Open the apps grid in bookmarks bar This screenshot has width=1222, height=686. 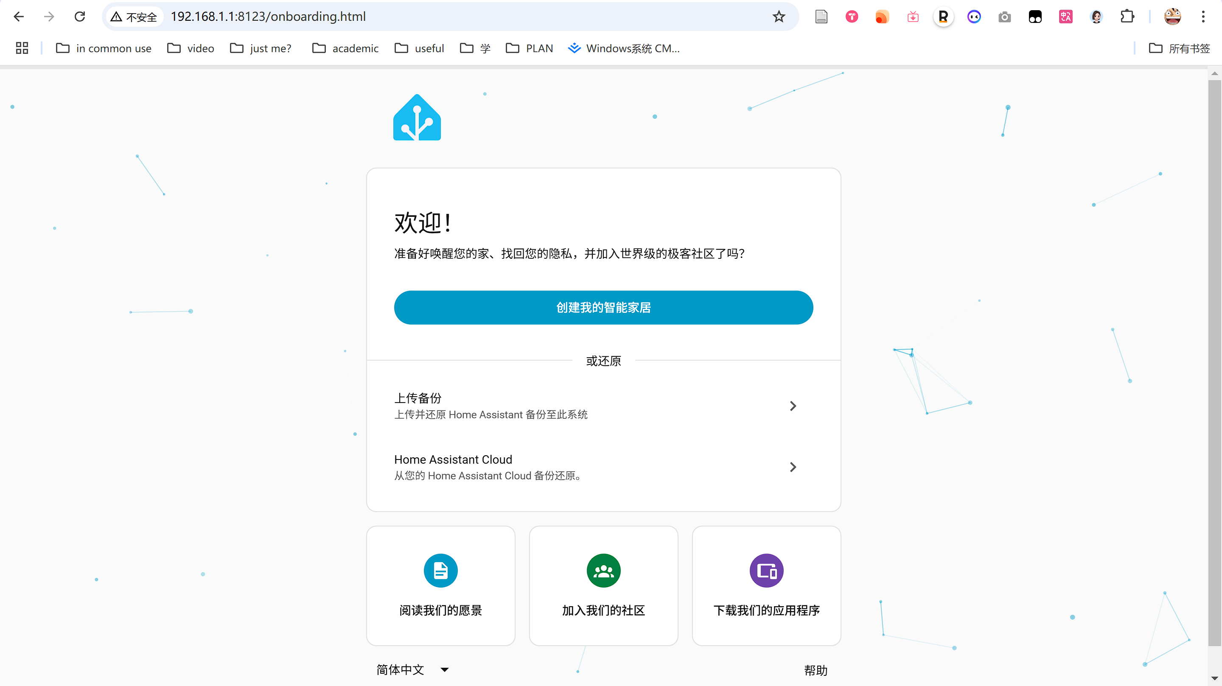click(22, 48)
